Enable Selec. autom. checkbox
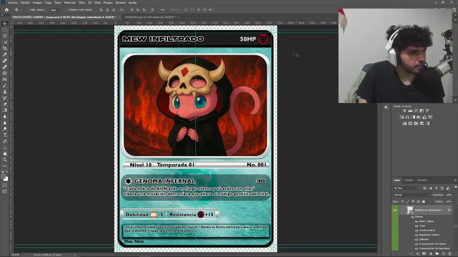The height and width of the screenshot is (257, 458). [27, 10]
